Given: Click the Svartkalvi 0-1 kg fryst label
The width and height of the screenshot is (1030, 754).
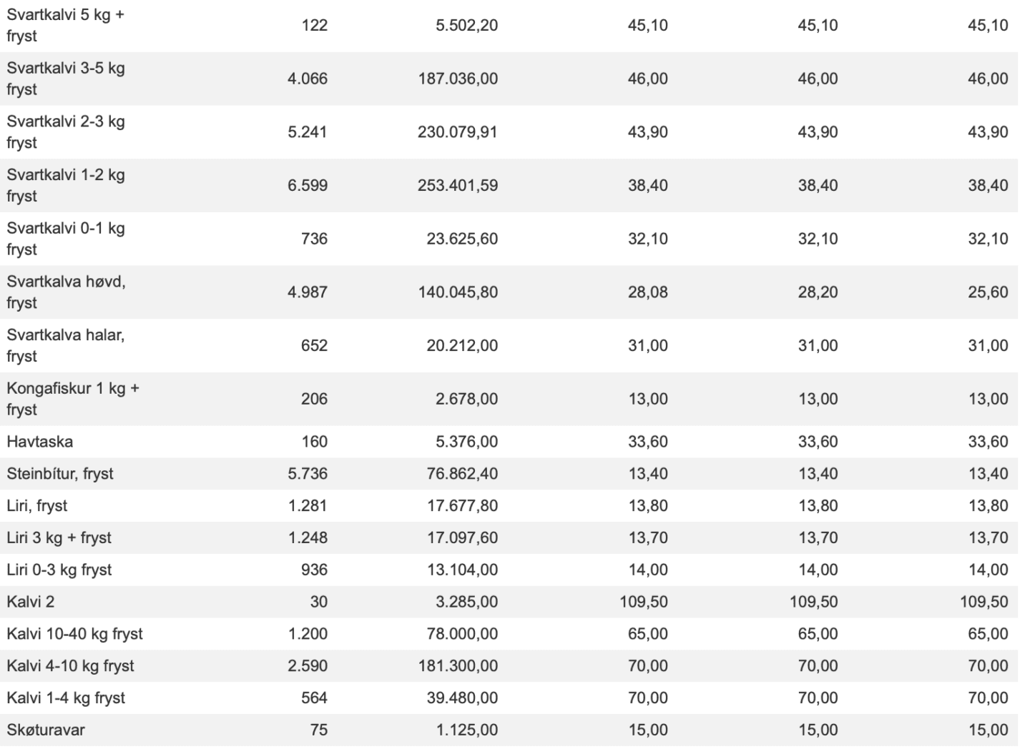Looking at the screenshot, I should [65, 239].
